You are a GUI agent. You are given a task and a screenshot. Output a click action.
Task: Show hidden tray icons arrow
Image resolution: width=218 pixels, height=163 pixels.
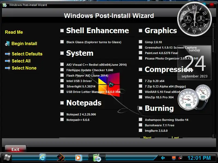point(163,158)
